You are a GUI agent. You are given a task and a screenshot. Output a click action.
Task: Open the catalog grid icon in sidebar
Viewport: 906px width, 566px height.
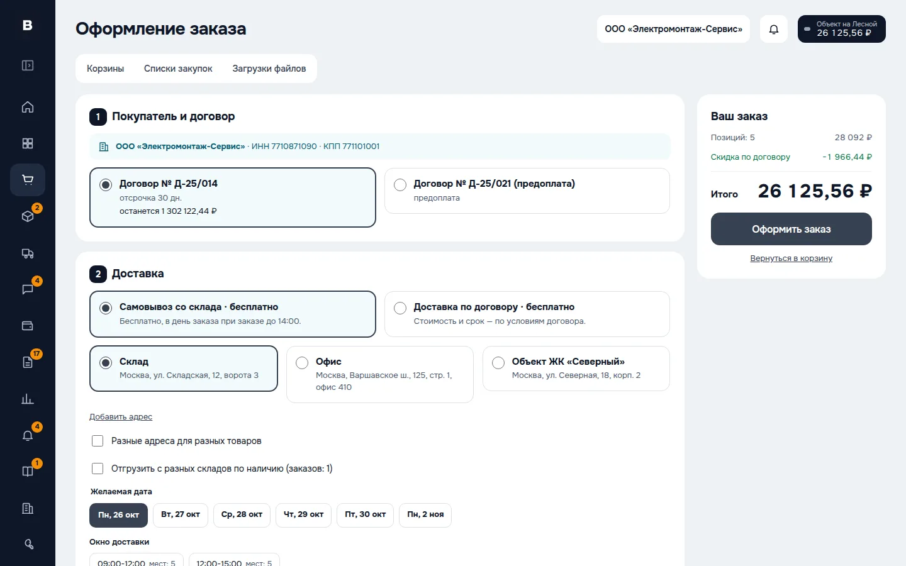pos(28,143)
